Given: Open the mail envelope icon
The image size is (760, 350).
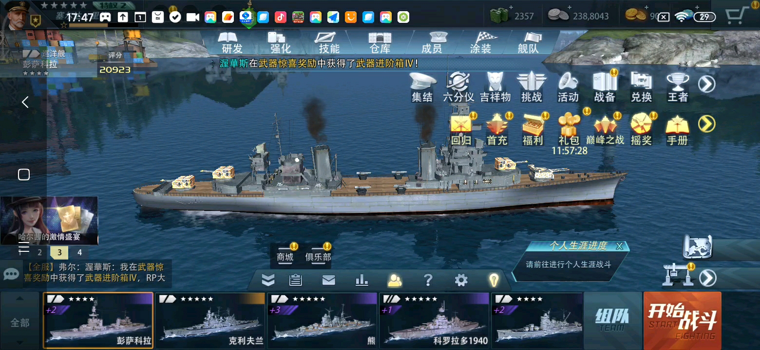Looking at the screenshot, I should tap(329, 280).
